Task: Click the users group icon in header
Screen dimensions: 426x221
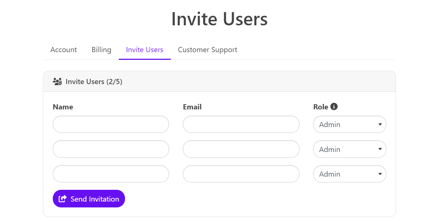Action: pos(57,81)
